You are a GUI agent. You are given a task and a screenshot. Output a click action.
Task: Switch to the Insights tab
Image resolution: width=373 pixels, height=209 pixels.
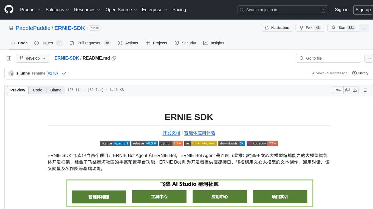point(214,43)
